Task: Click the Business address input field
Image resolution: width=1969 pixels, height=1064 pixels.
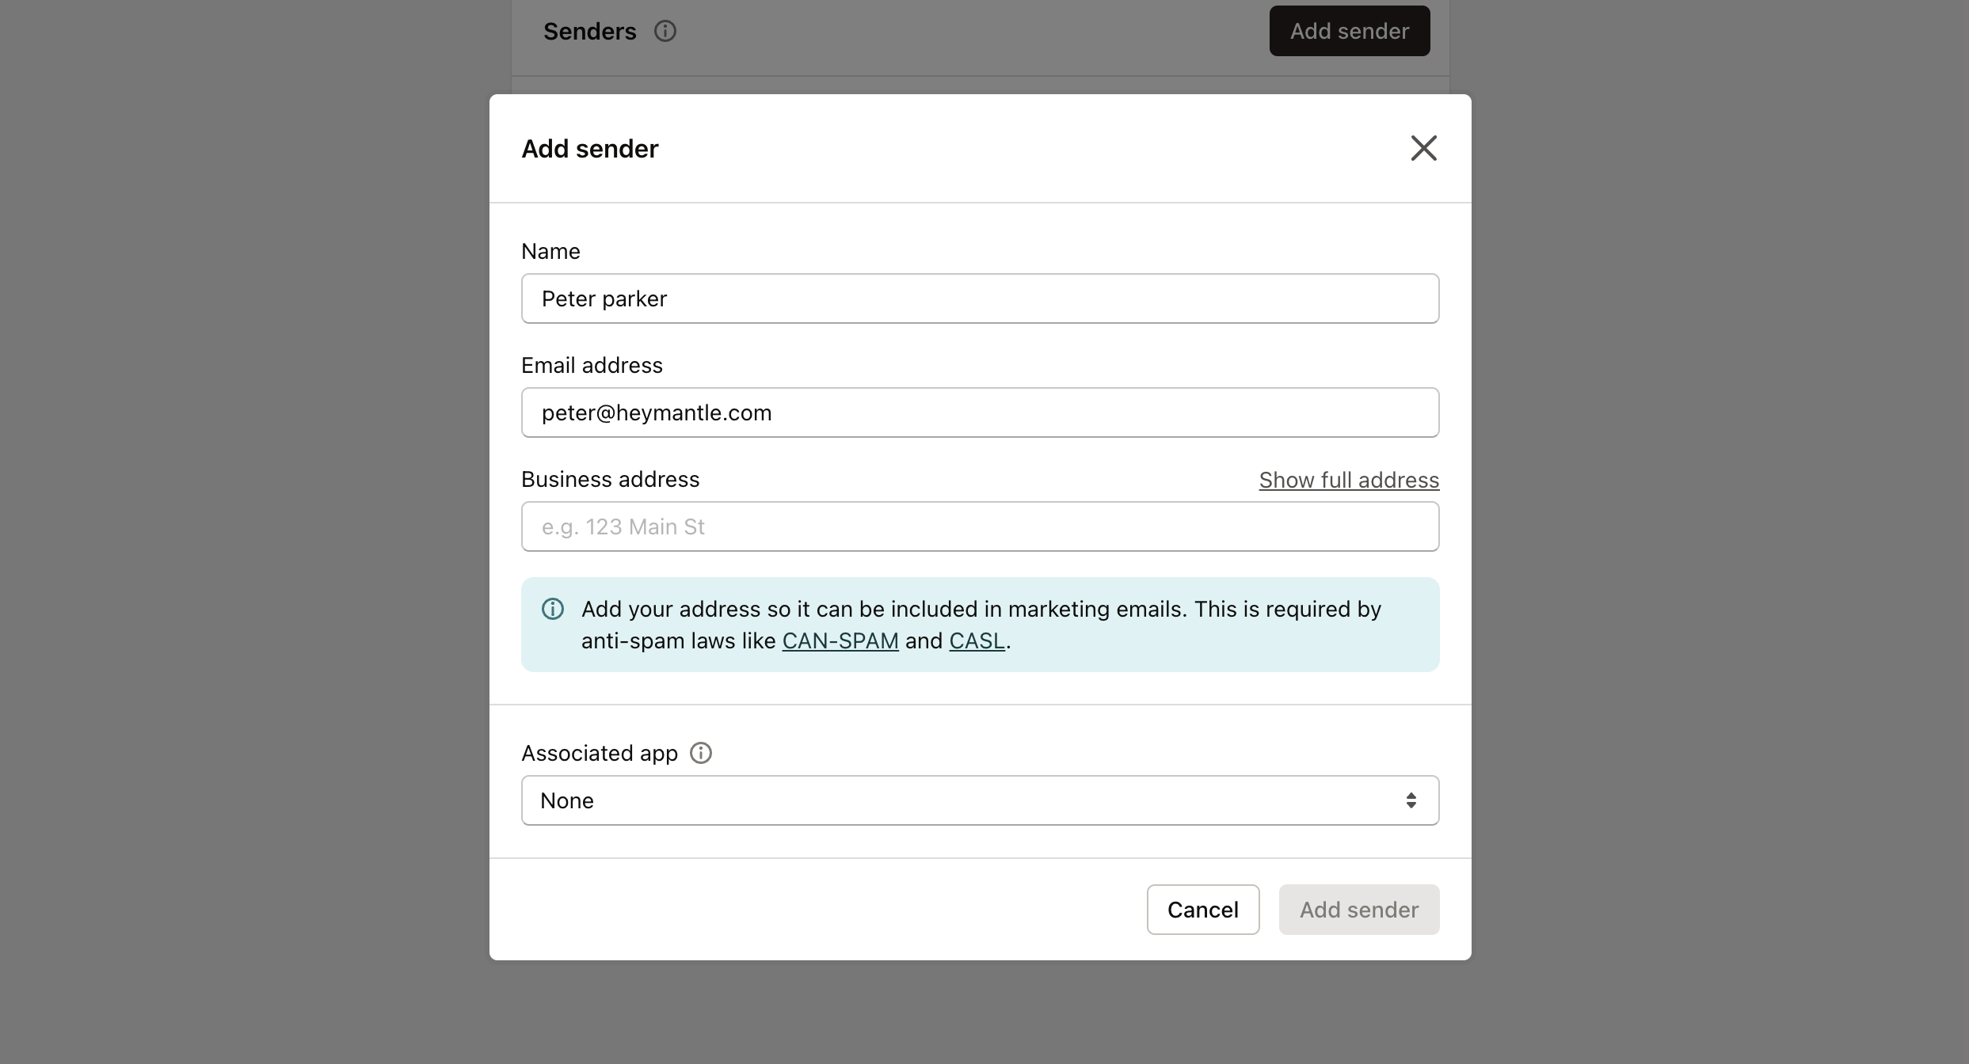Action: coord(979,526)
